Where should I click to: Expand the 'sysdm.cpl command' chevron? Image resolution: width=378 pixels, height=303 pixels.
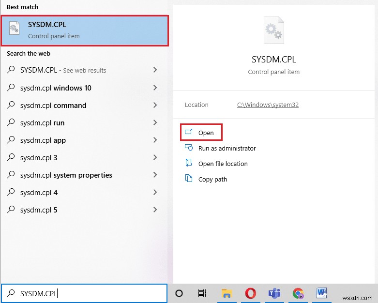click(155, 105)
